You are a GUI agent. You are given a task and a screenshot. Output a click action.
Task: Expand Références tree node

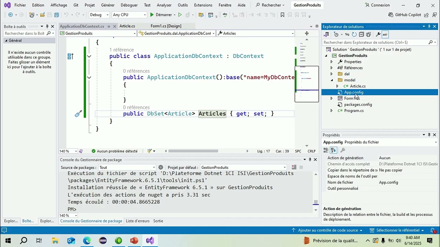(331, 68)
